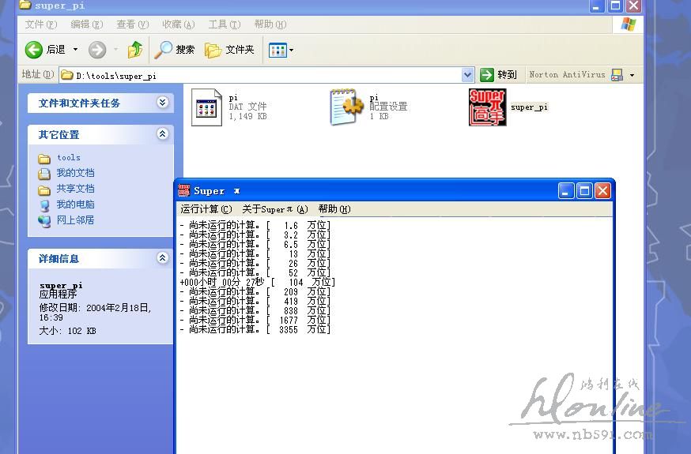Open Favorites (收藏) menu in Explorer
Screen dimensions: 691x454
point(179,24)
